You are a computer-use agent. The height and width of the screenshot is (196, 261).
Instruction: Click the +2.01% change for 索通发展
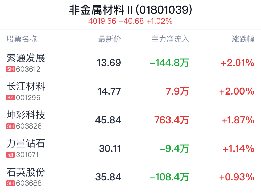237,63
